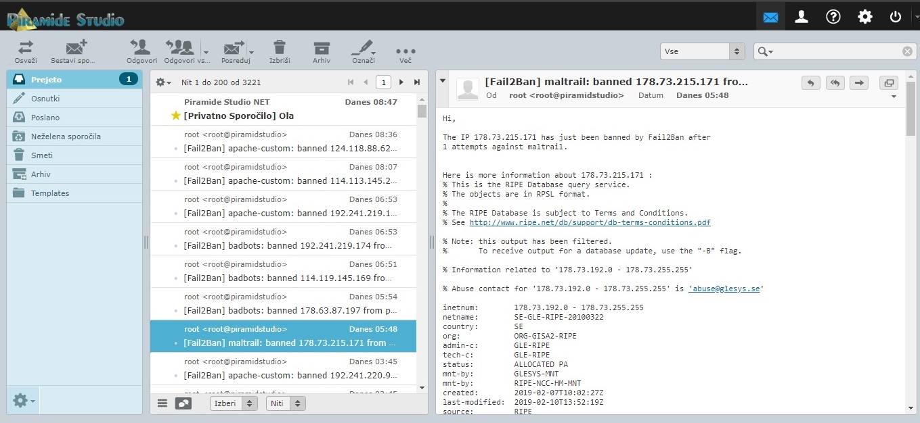The image size is (920, 423).
Task: Click the abuse@glesys.se email link
Action: tap(726, 289)
